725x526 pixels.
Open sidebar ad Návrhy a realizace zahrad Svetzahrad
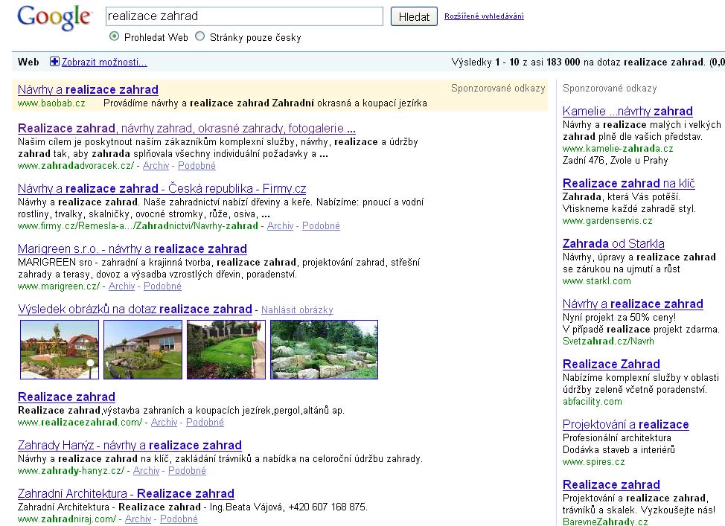[x=633, y=304]
